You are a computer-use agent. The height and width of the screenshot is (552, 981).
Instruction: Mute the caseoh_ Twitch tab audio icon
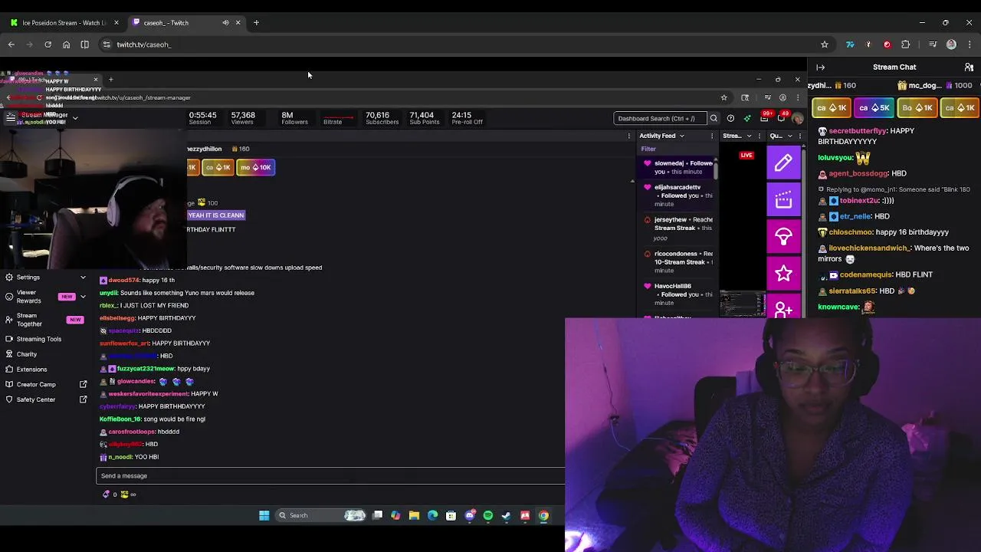tap(225, 22)
